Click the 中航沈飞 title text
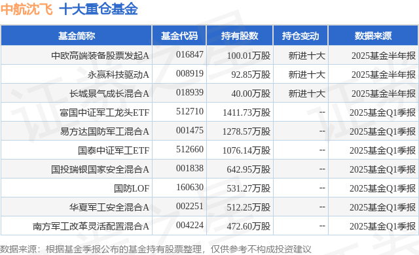 (x=26, y=8)
